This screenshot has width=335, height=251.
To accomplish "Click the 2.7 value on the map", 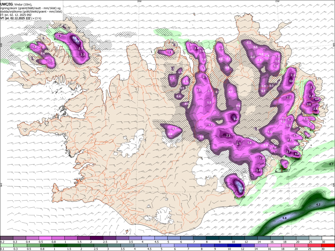I will click(288, 152).
